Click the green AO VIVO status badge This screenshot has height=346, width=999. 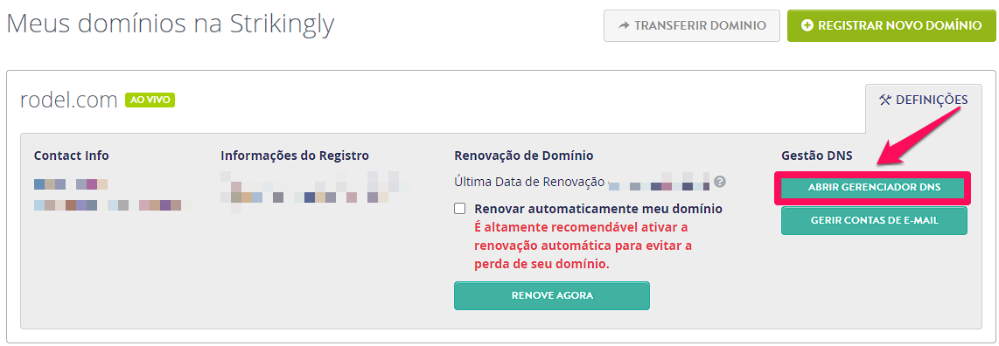(x=150, y=100)
